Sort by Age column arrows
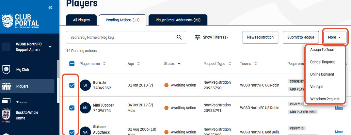The width and height of the screenshot is (351, 135). tap(138, 64)
